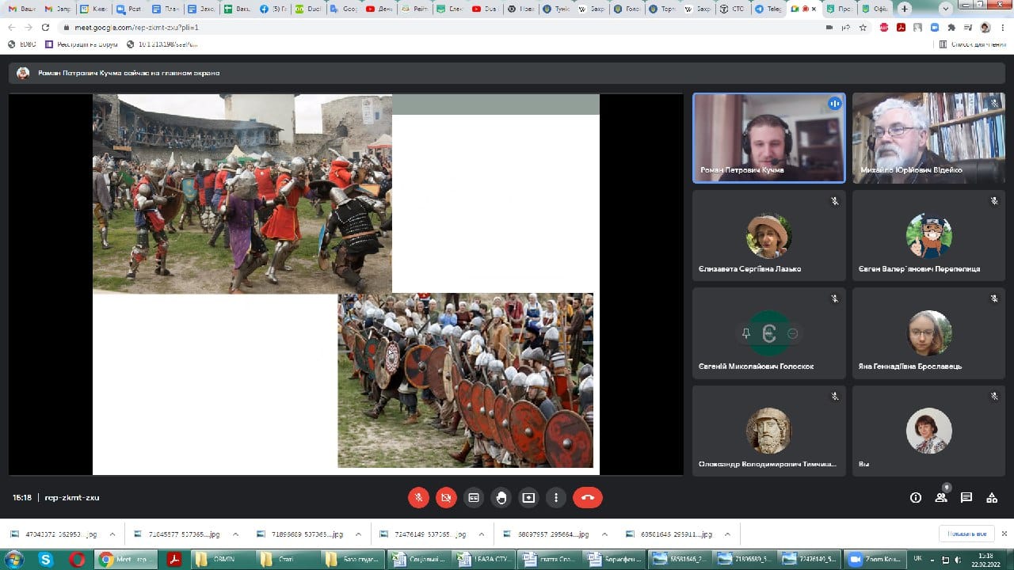1014x570 pixels.
Task: Bookmark this page with star icon
Action: coord(863,27)
